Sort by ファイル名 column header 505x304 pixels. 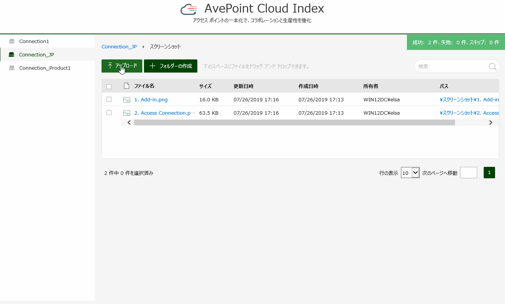pos(144,86)
